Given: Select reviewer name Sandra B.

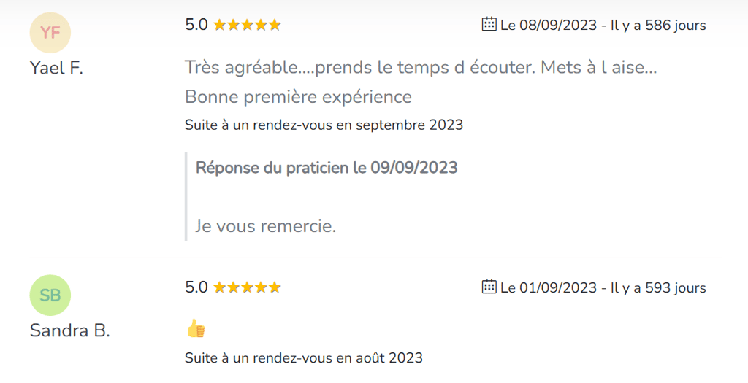Looking at the screenshot, I should tap(69, 331).
